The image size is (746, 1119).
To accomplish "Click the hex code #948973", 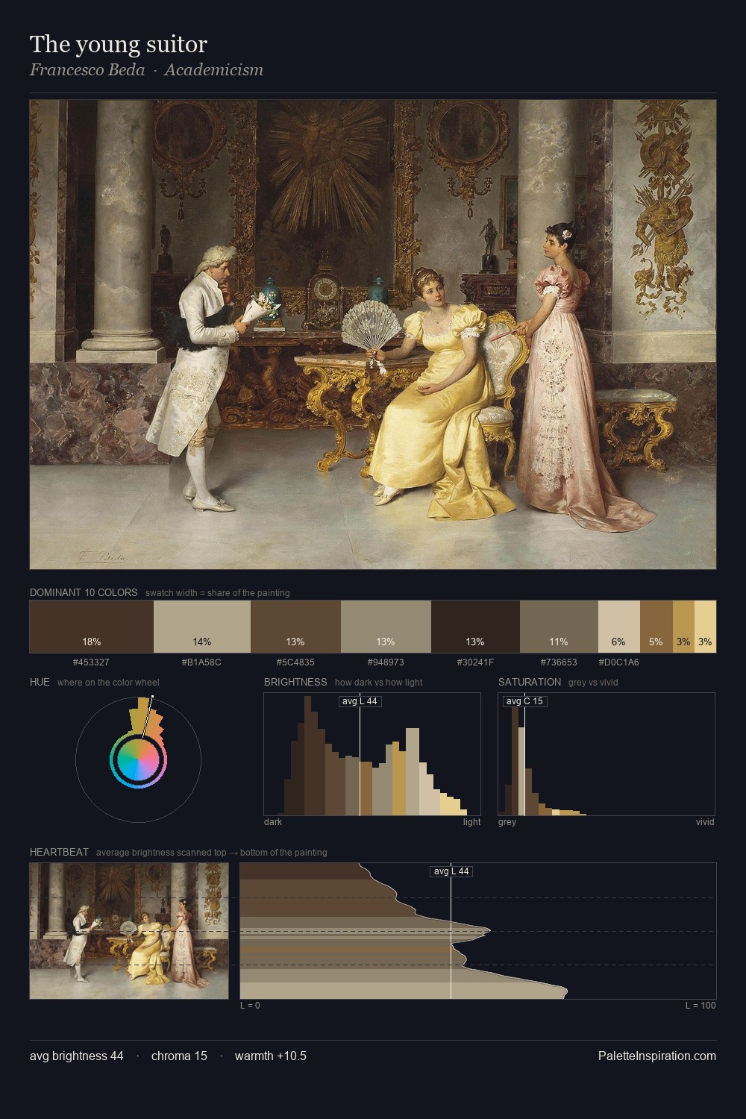I will click(386, 662).
